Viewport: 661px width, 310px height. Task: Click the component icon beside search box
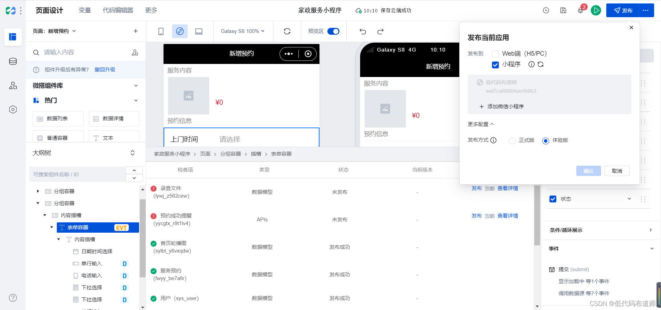[135, 52]
